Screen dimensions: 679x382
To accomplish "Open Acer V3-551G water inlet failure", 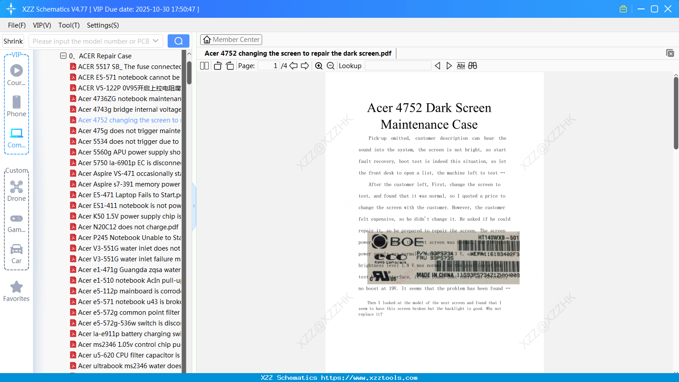I will point(125,259).
